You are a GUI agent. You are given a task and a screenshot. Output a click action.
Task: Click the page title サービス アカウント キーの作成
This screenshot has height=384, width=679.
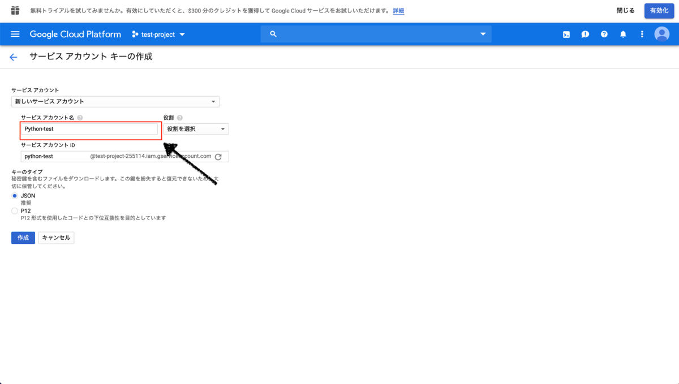click(x=91, y=57)
